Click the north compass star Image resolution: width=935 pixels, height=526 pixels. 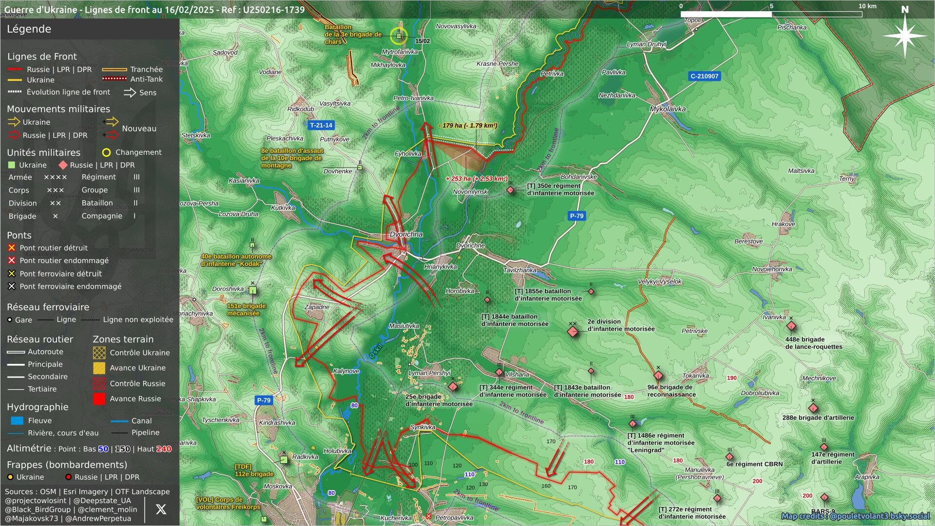[x=904, y=35]
